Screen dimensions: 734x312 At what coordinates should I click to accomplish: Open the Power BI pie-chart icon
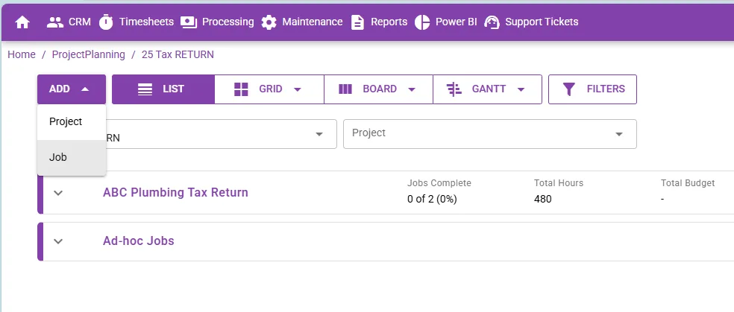pos(422,22)
